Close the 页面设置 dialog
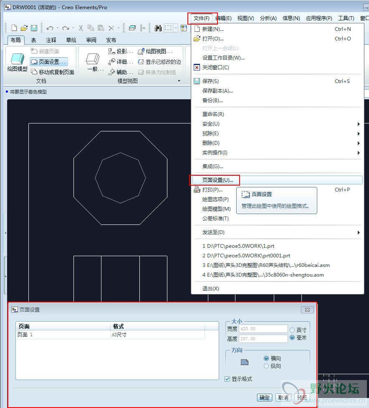 click(x=307, y=310)
